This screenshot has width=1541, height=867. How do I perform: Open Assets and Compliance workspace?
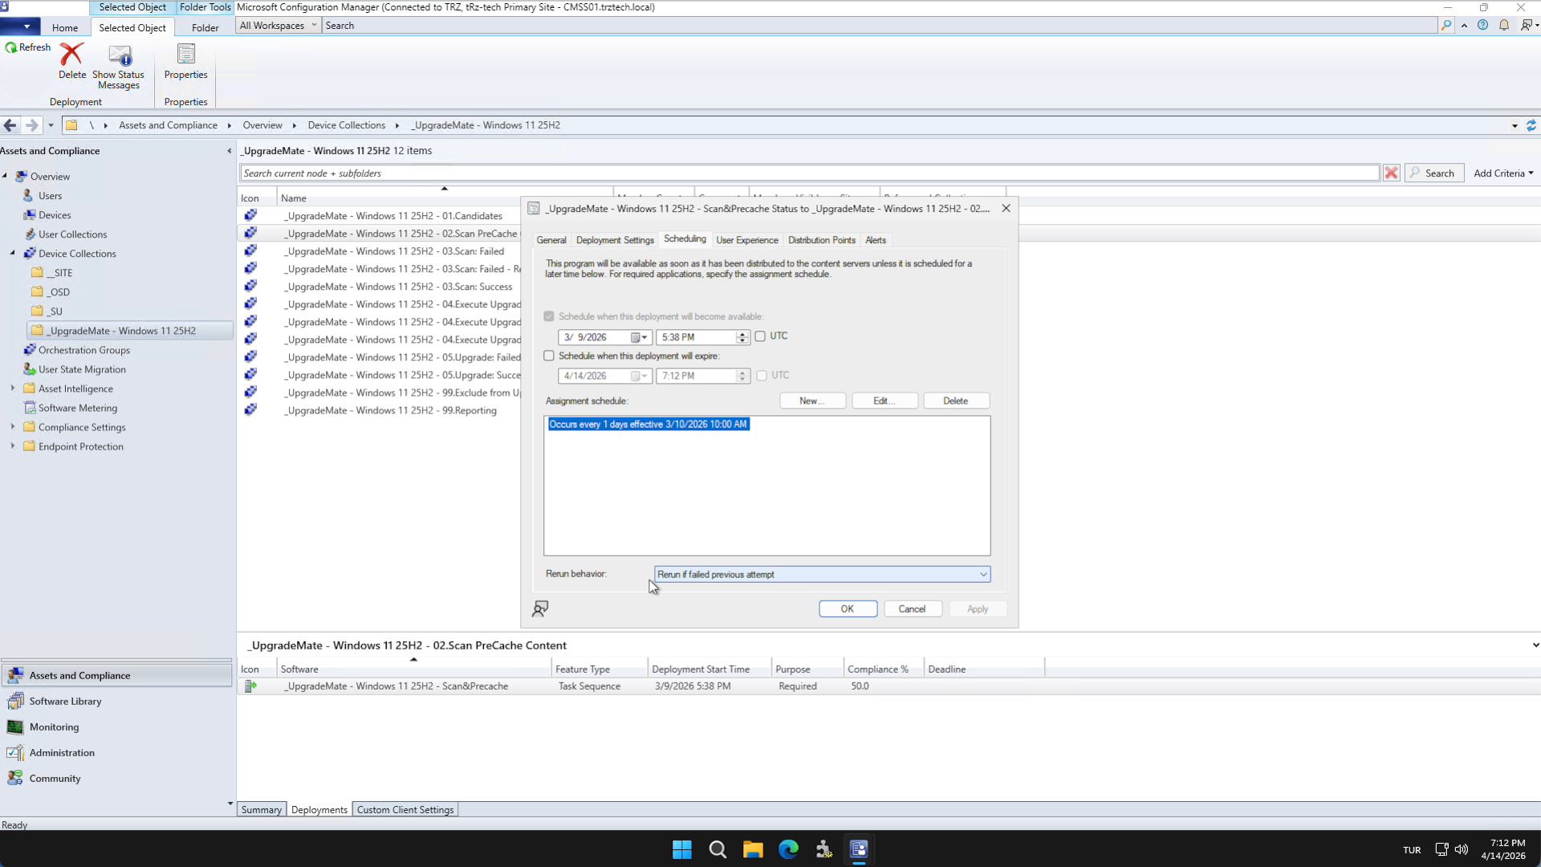[117, 676]
